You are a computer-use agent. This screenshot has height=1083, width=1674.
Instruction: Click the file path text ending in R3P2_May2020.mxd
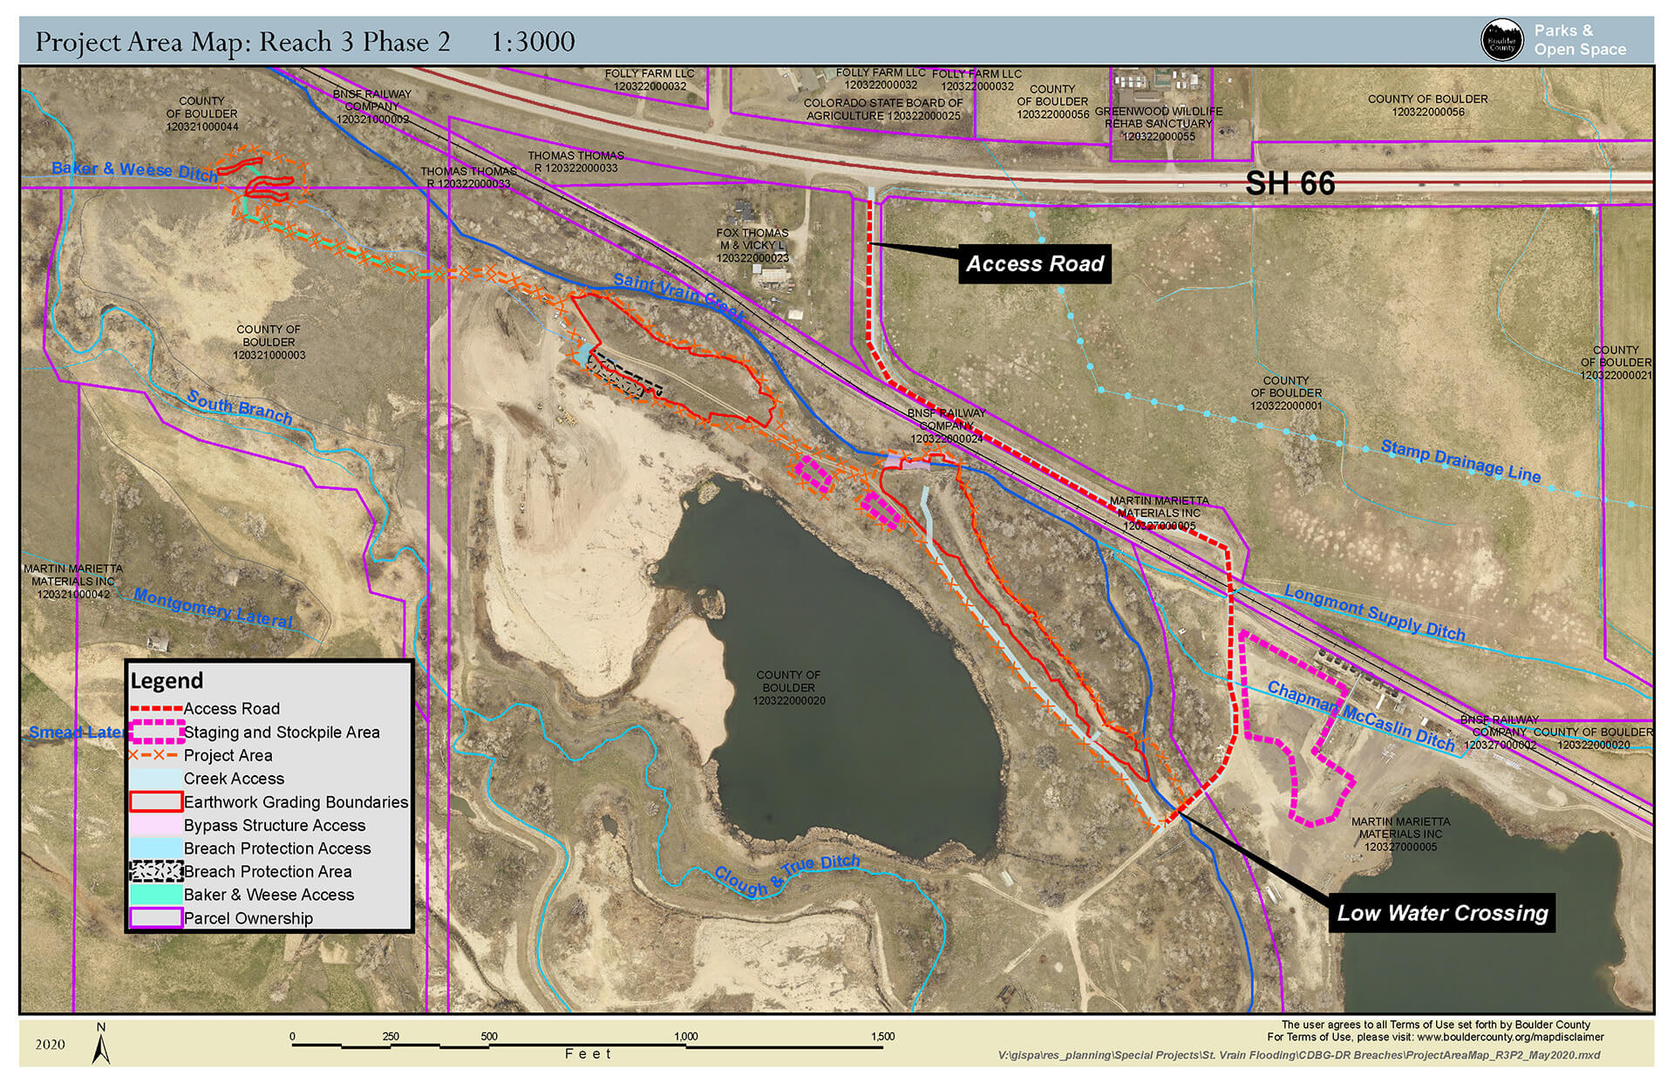pyautogui.click(x=1299, y=1055)
